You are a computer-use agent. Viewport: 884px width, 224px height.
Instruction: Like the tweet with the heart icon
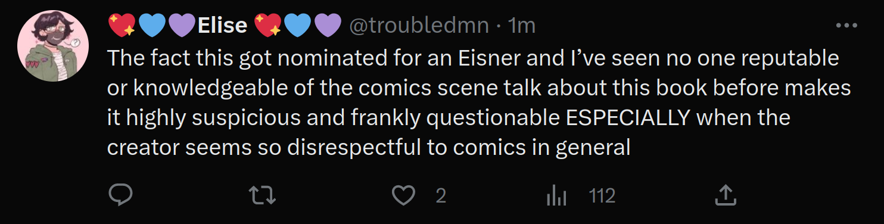405,195
